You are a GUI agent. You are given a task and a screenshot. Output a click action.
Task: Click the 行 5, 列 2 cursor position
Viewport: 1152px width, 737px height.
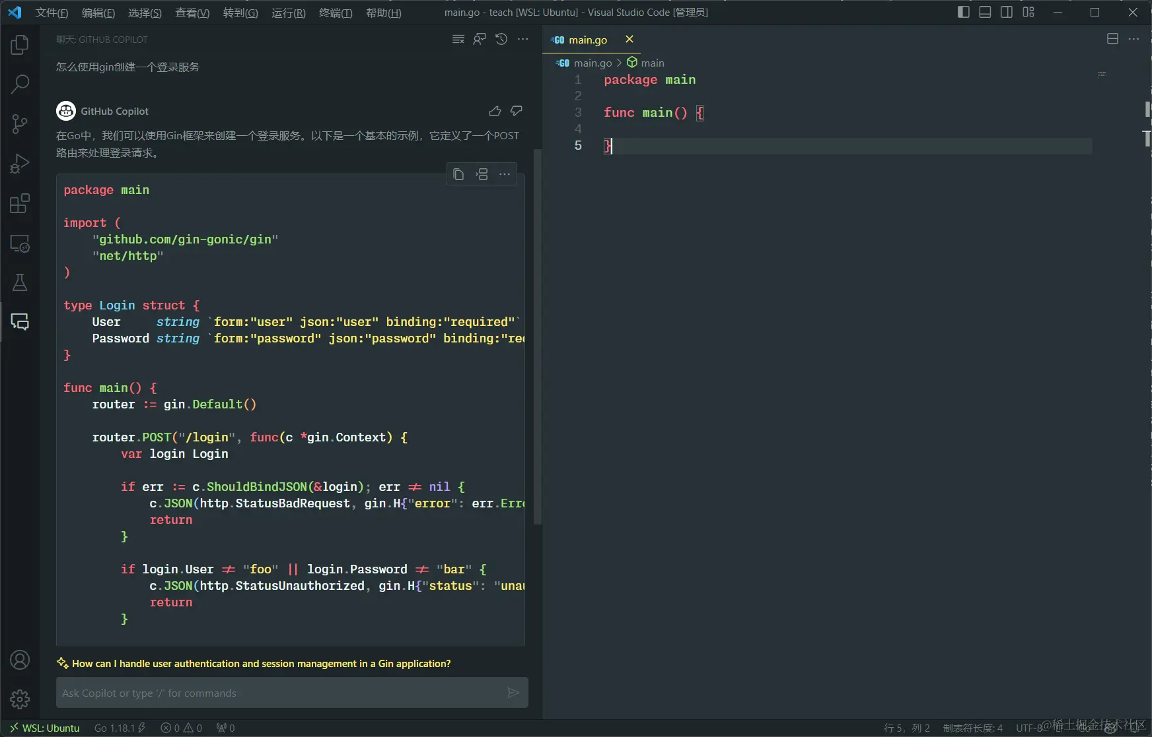click(x=907, y=728)
